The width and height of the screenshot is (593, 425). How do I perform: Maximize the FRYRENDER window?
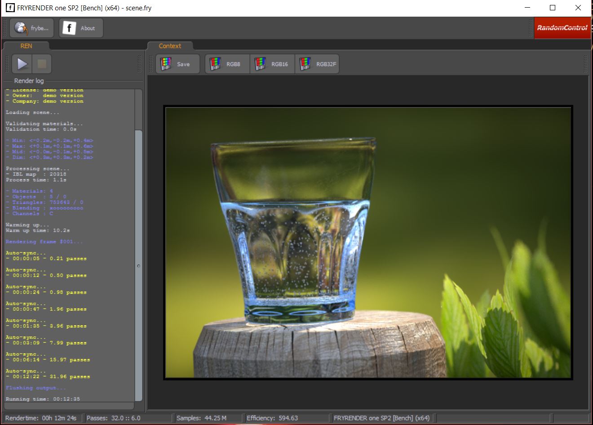tap(553, 8)
